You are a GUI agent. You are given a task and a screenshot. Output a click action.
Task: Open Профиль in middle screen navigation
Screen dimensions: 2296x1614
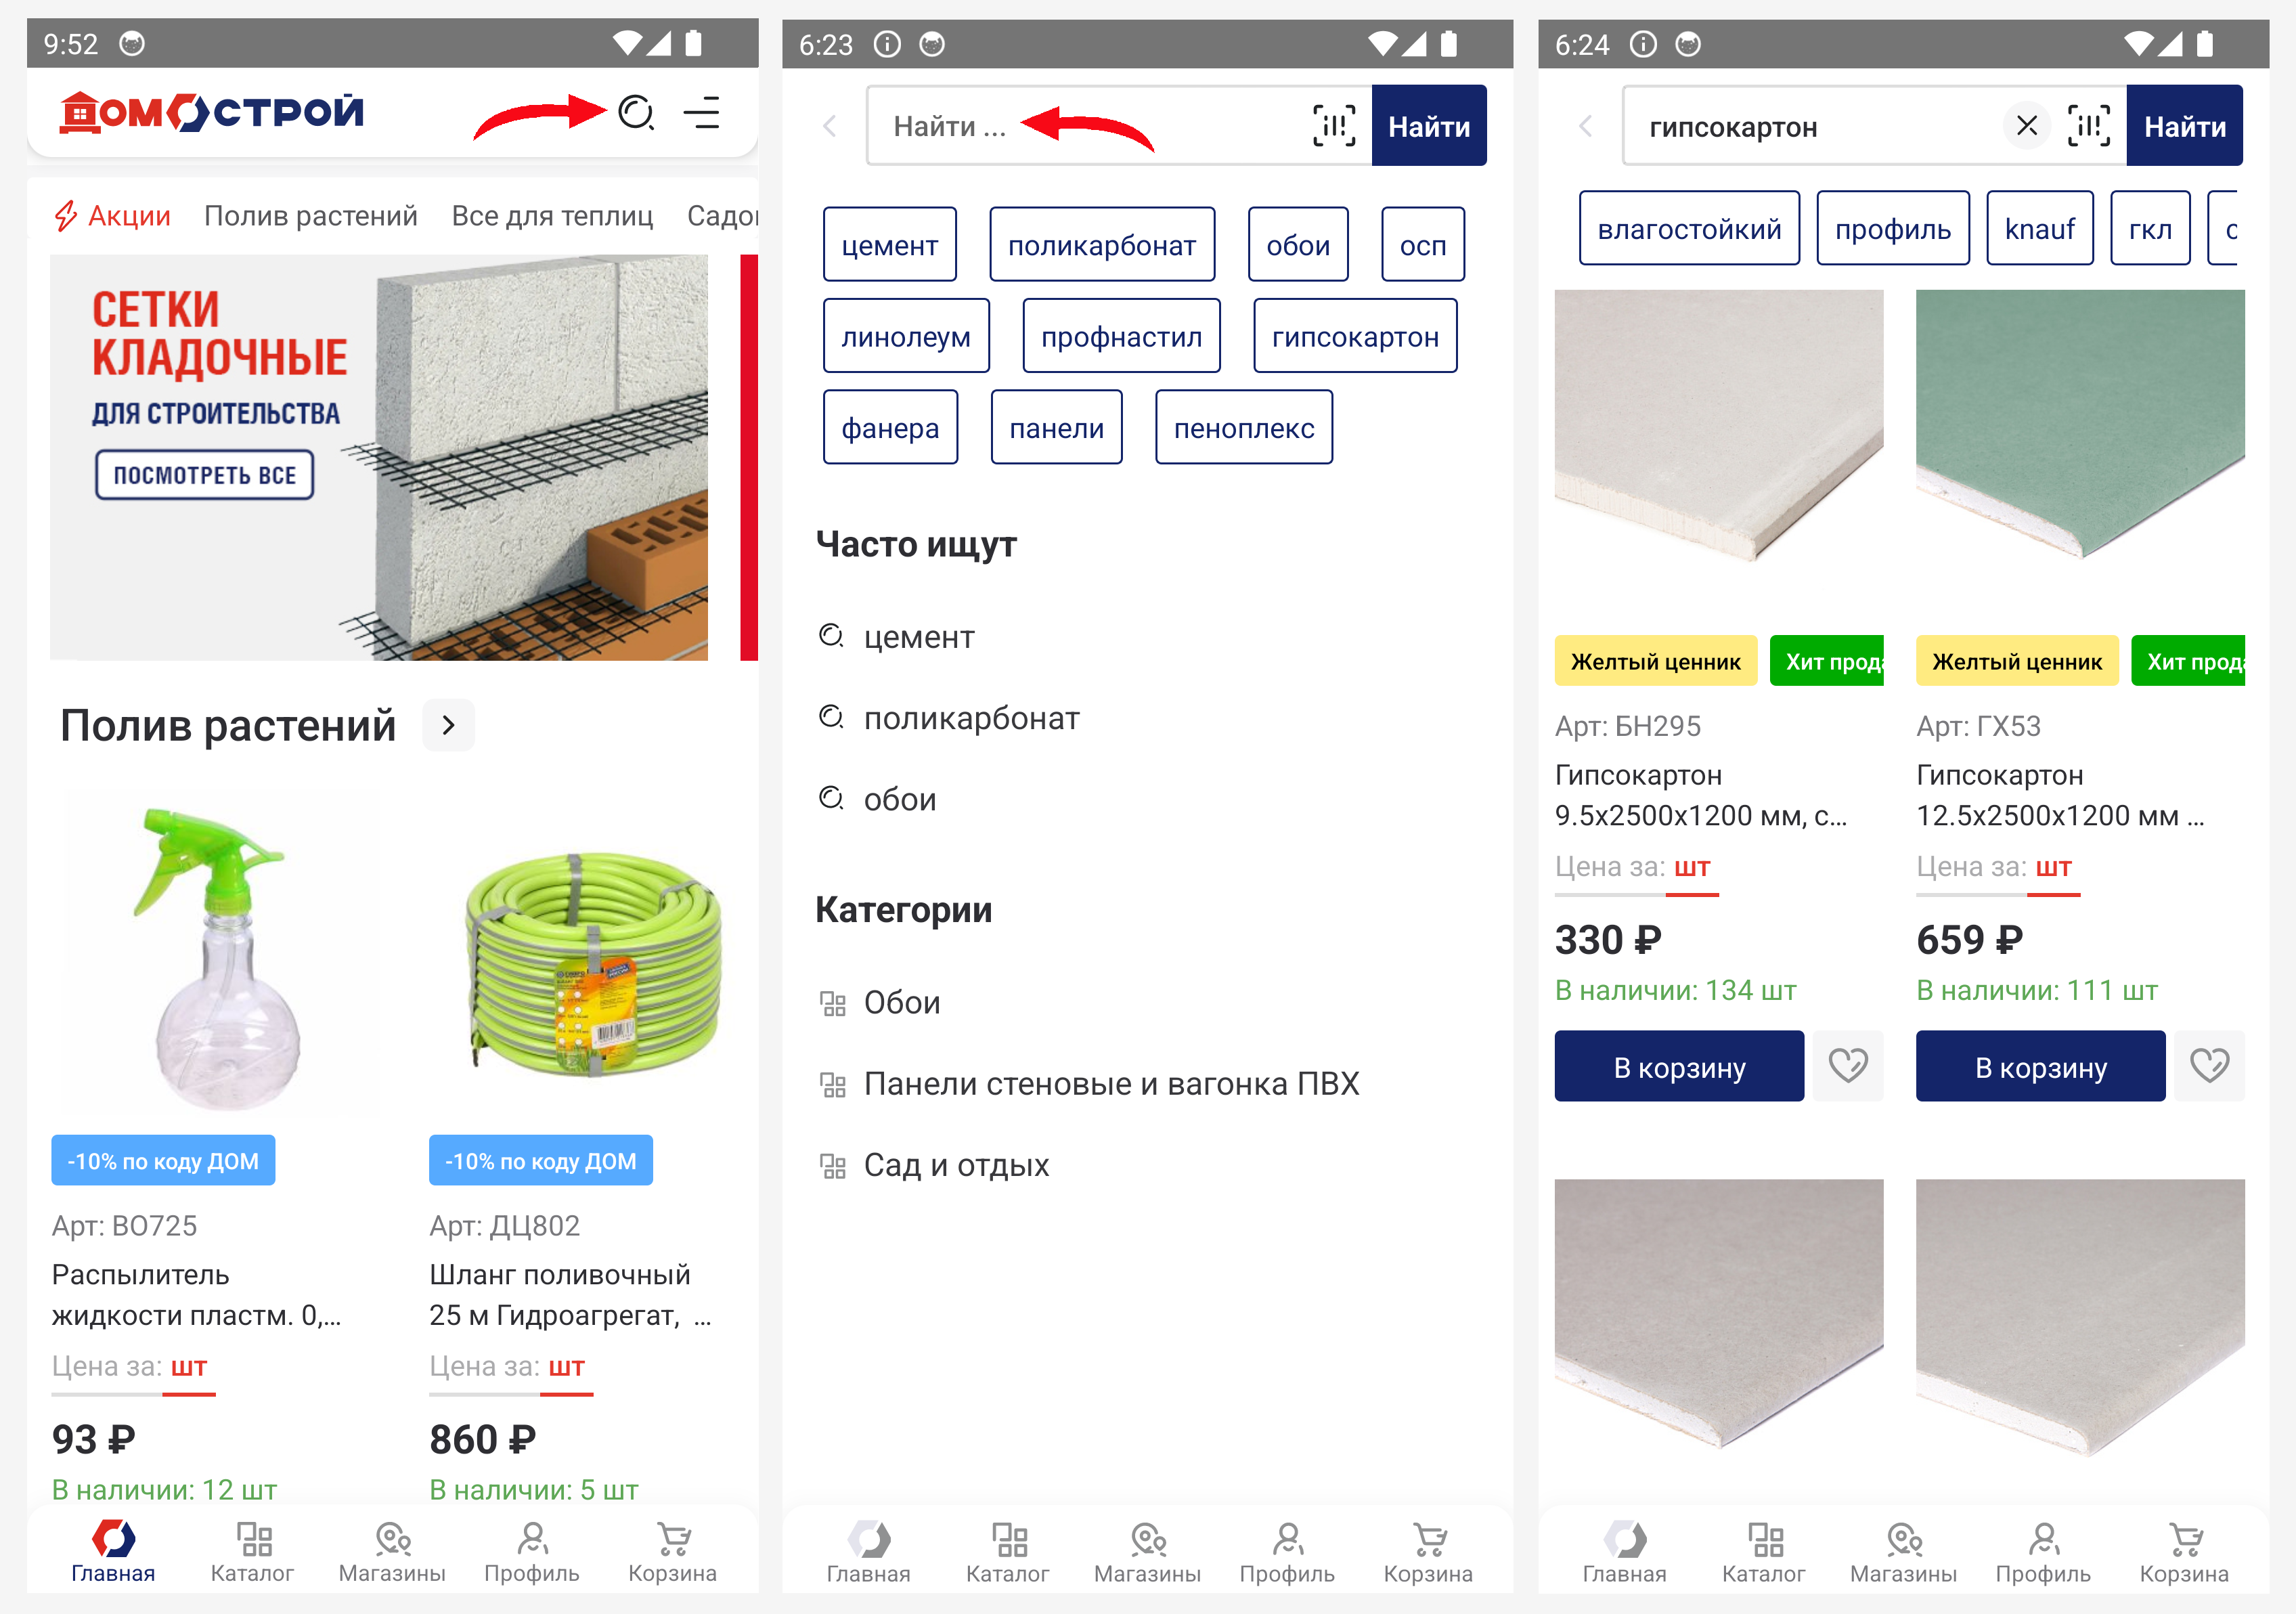pos(1287,1553)
